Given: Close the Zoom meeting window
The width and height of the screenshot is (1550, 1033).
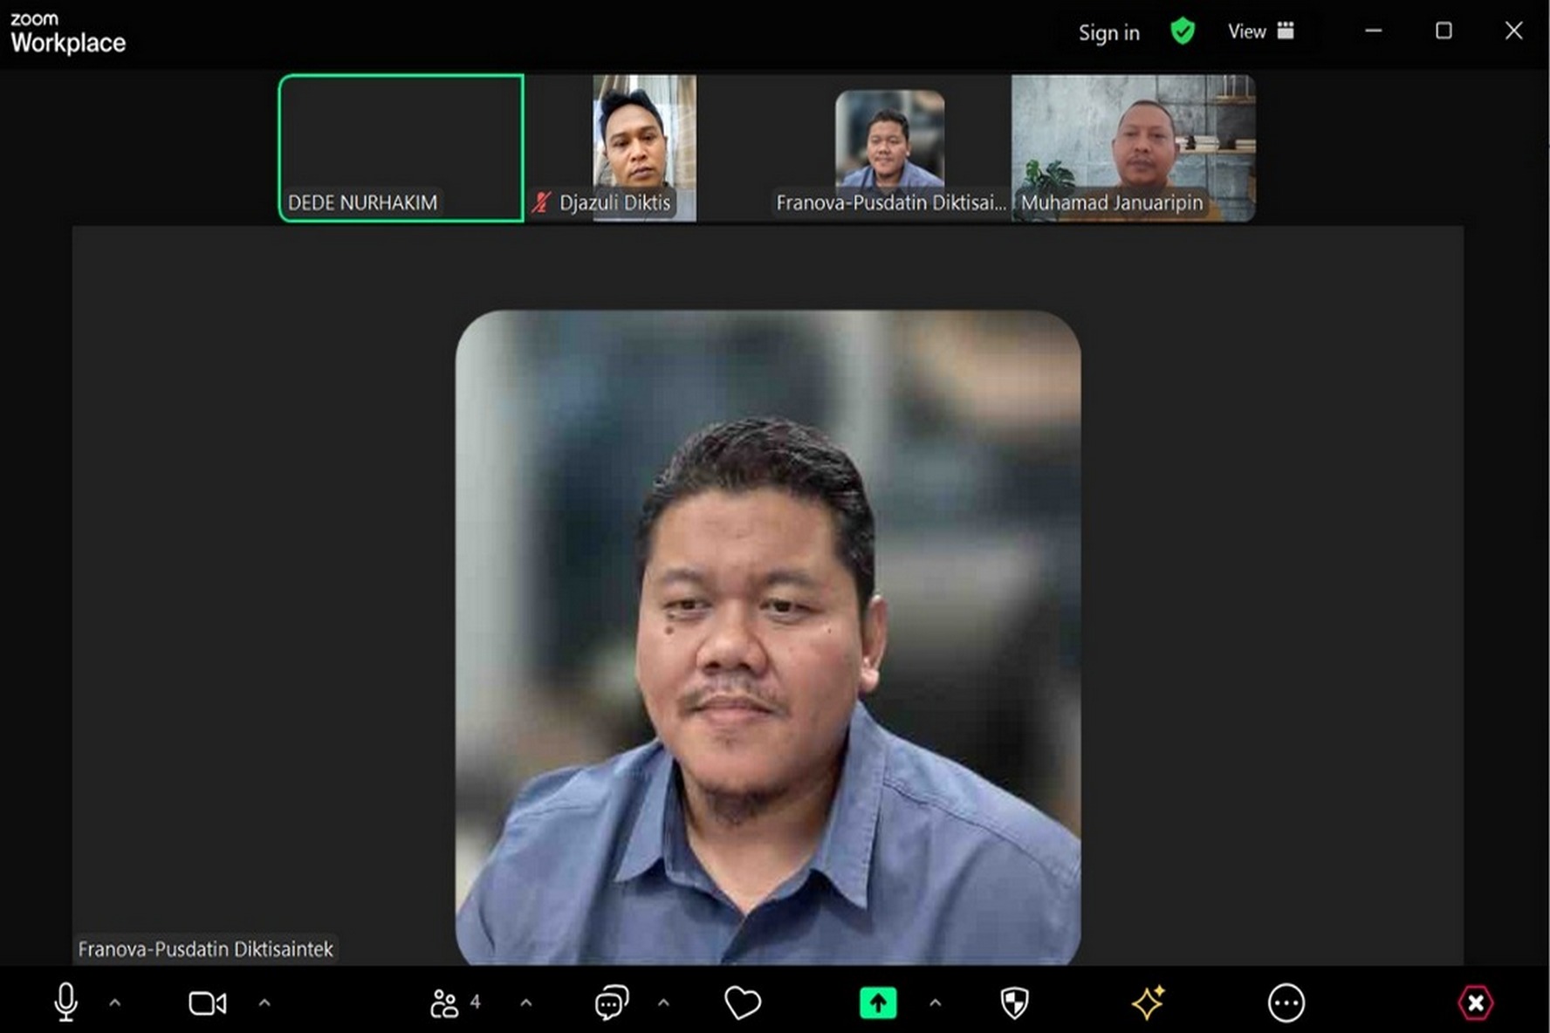Looking at the screenshot, I should point(1513,31).
